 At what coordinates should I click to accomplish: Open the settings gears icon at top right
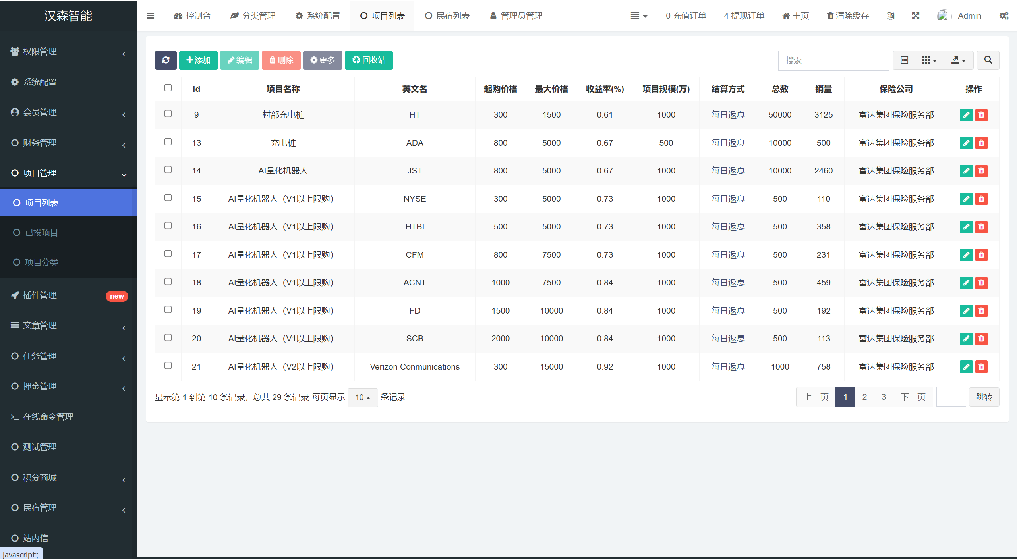tap(1003, 16)
